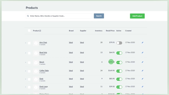Viewport: 169px width, 95px height.
Task: Click Coffee Table inventory value 24
Action: [x=101, y=70]
